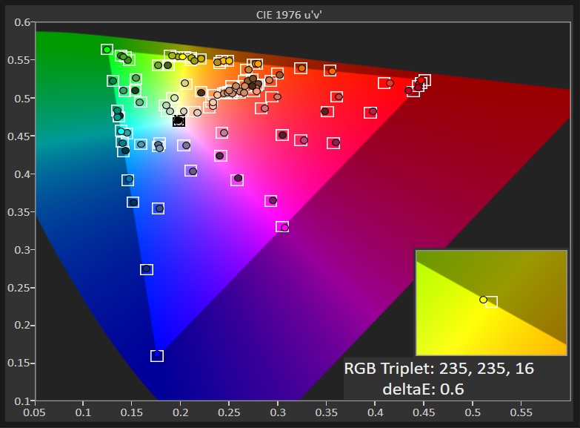The height and width of the screenshot is (428, 580).
Task: Click the blue marker near u' 0.15, v' 0.36
Action: coord(133,202)
